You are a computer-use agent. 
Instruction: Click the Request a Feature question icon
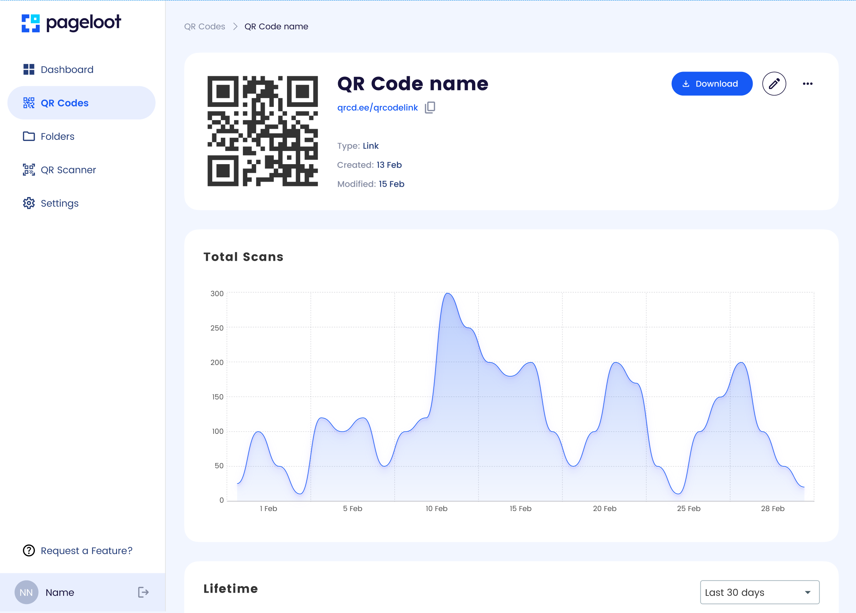[x=29, y=551]
